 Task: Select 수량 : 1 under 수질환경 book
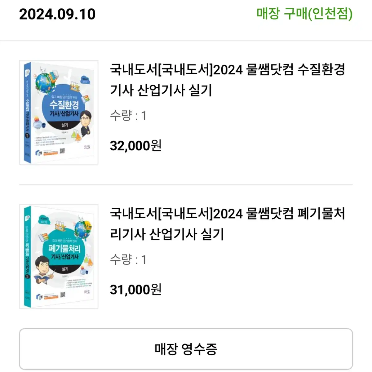(128, 116)
